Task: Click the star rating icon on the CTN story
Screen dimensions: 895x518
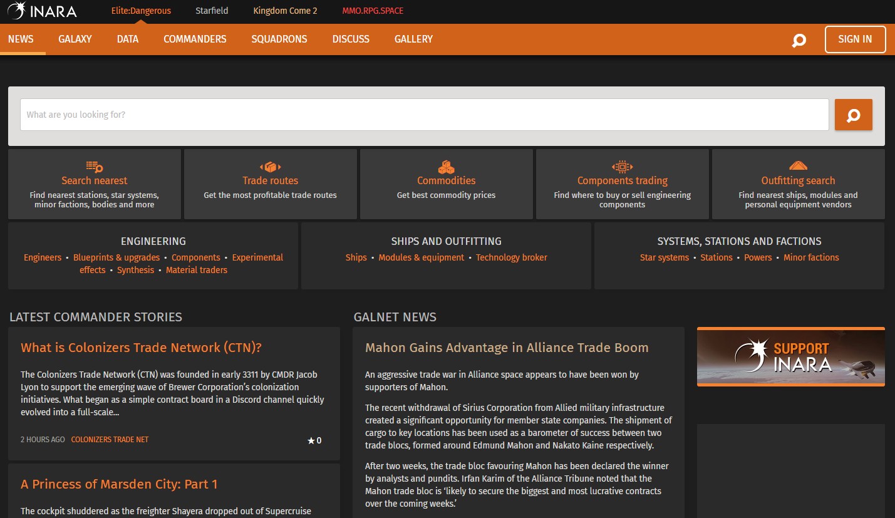Action: [x=311, y=440]
